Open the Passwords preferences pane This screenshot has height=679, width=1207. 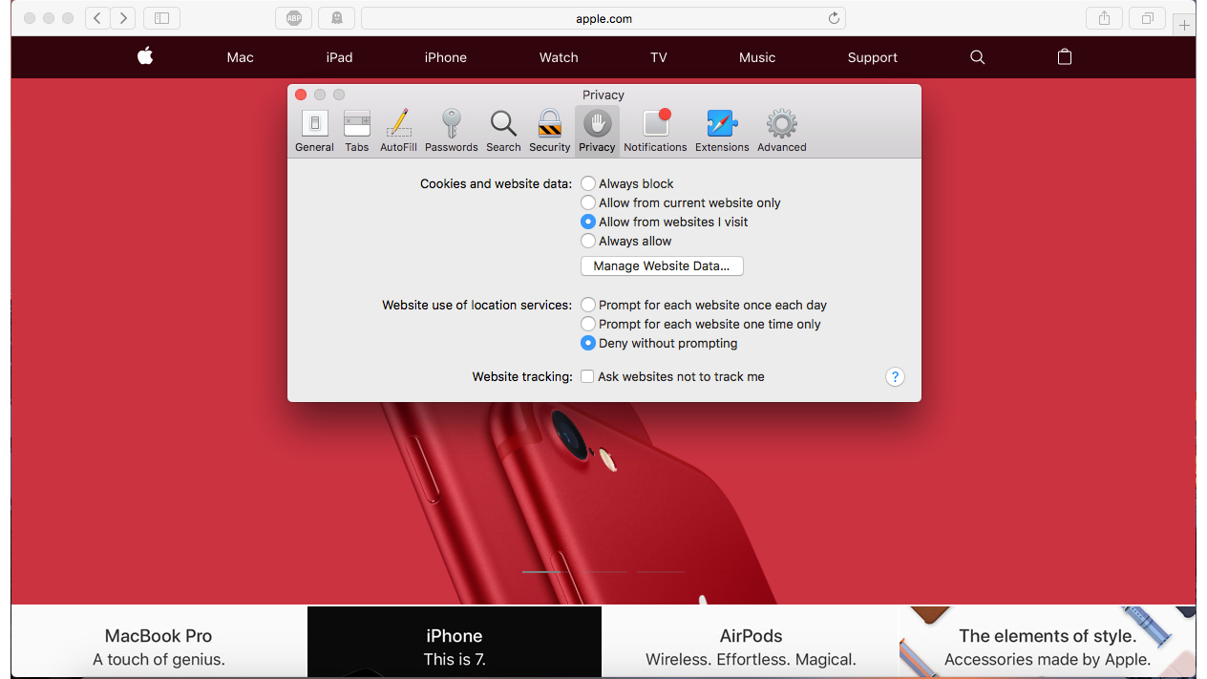coord(451,131)
